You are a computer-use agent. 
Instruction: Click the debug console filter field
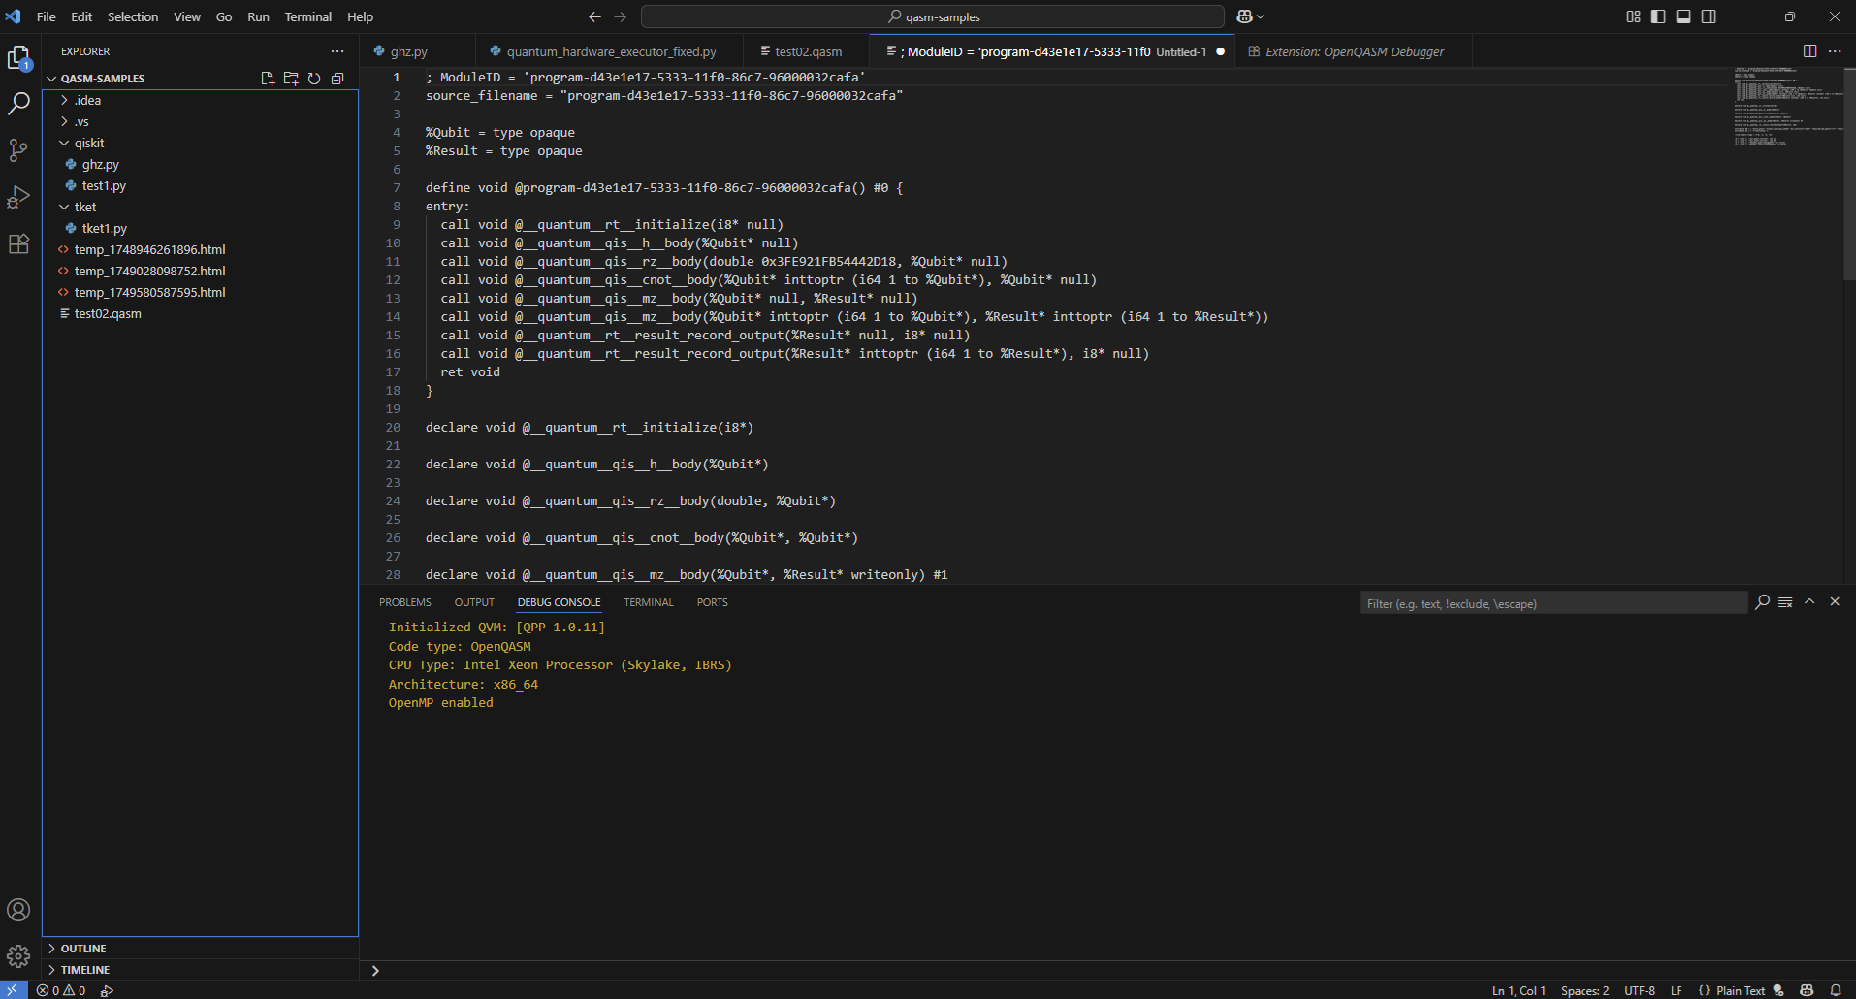pyautogui.click(x=1552, y=603)
